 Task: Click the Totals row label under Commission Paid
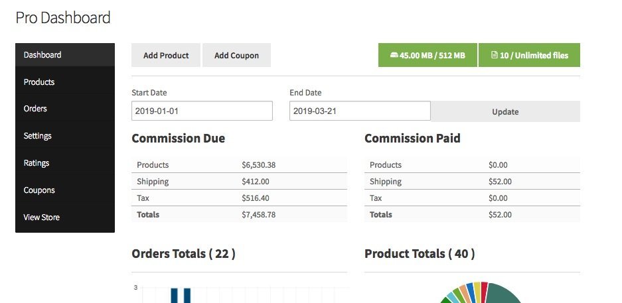click(381, 215)
